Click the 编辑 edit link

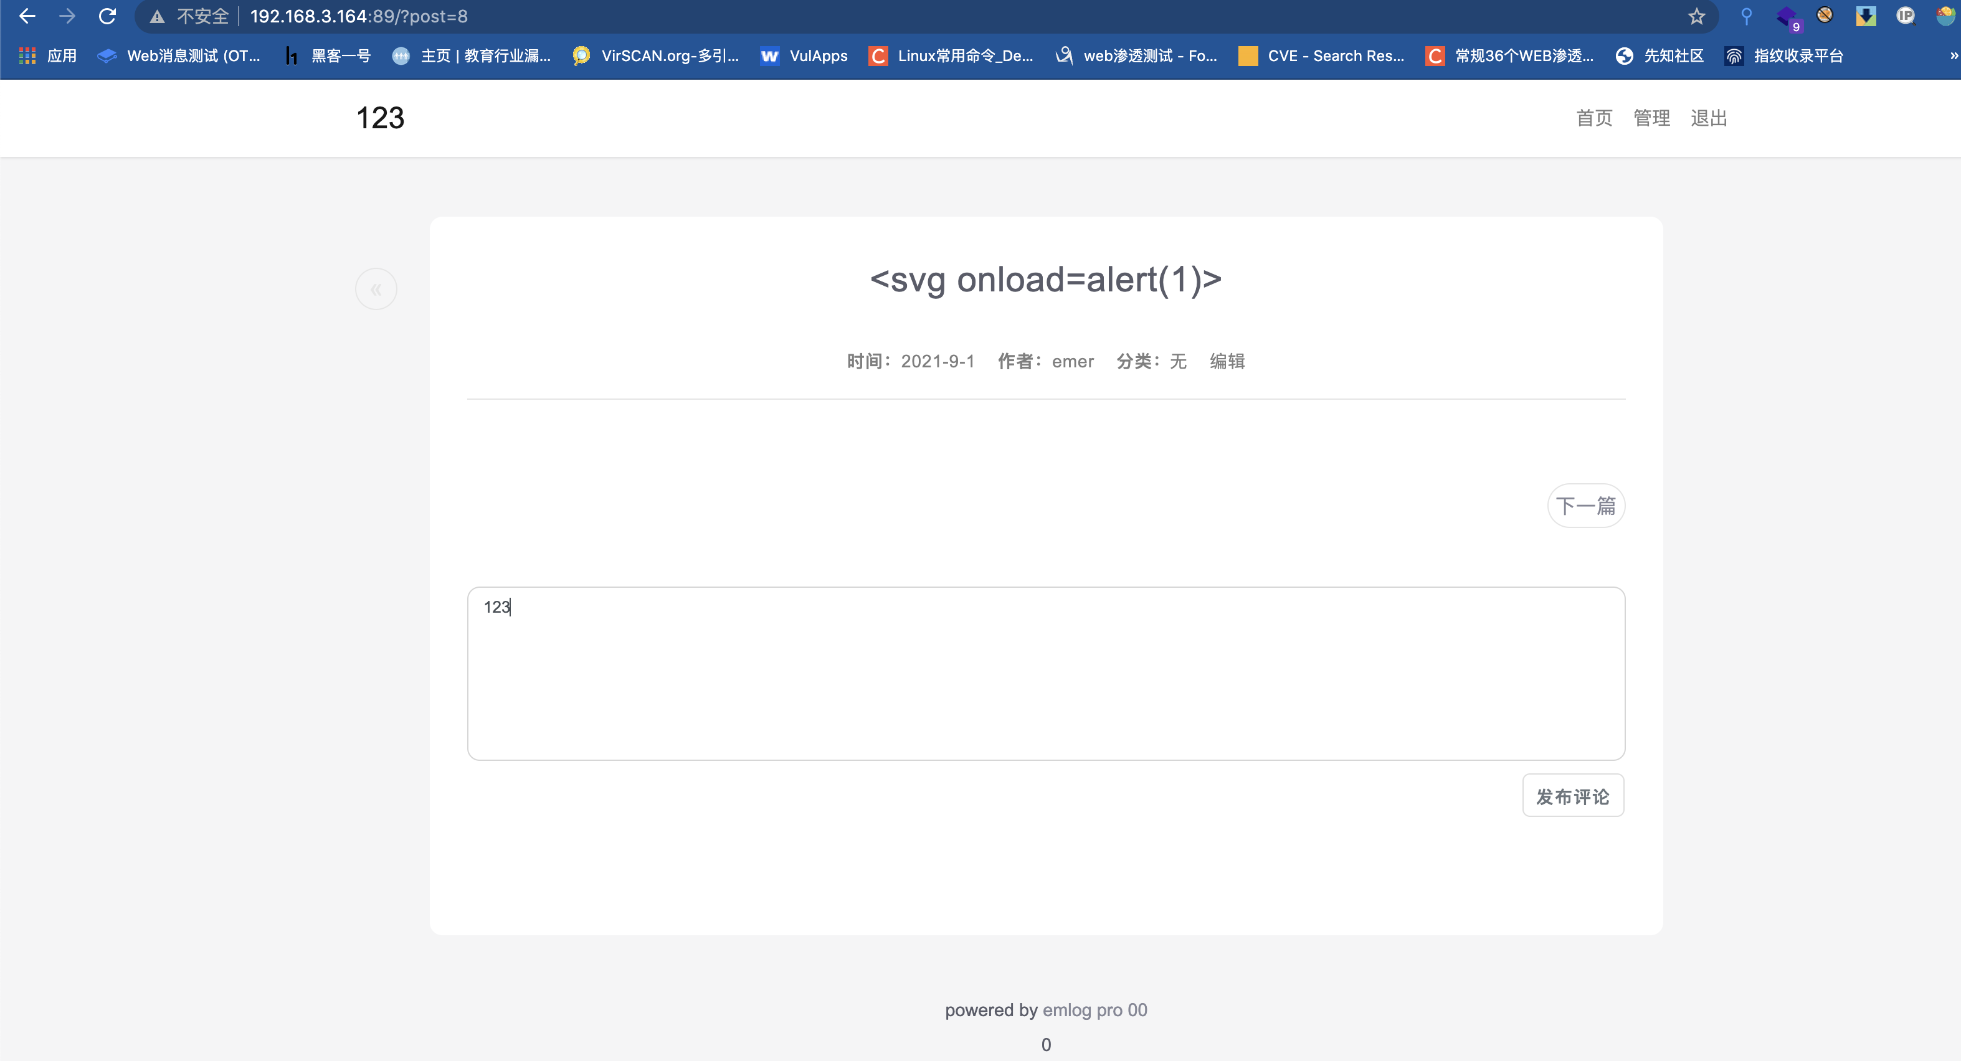[1227, 362]
